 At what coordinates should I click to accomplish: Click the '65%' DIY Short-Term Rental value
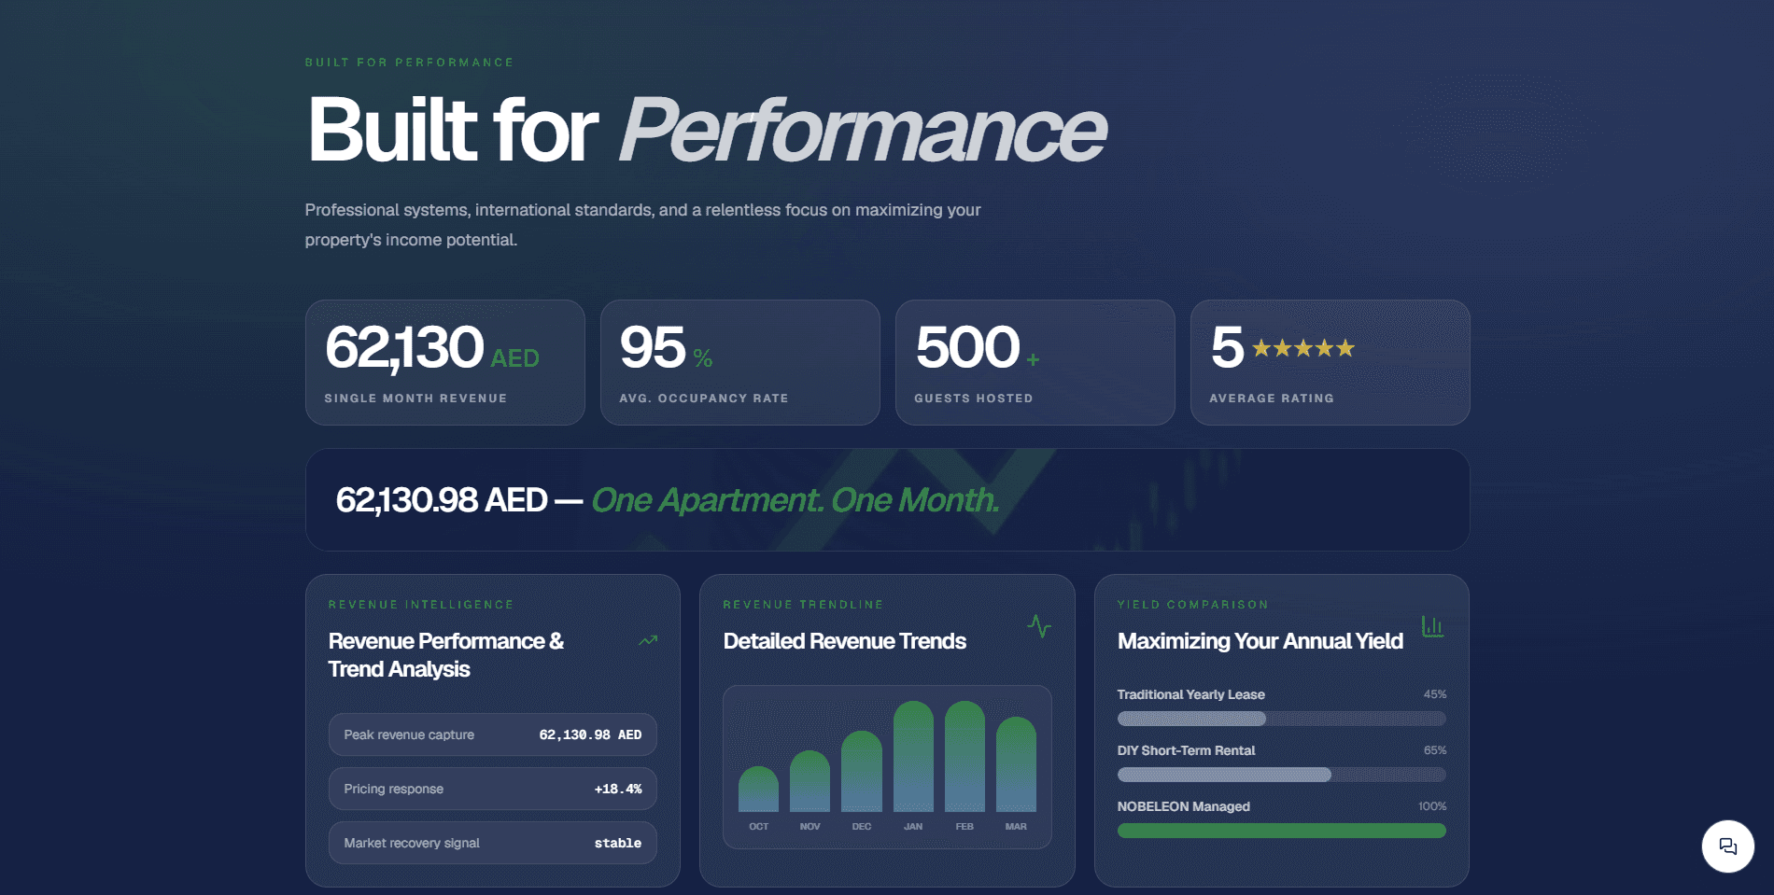click(x=1435, y=750)
